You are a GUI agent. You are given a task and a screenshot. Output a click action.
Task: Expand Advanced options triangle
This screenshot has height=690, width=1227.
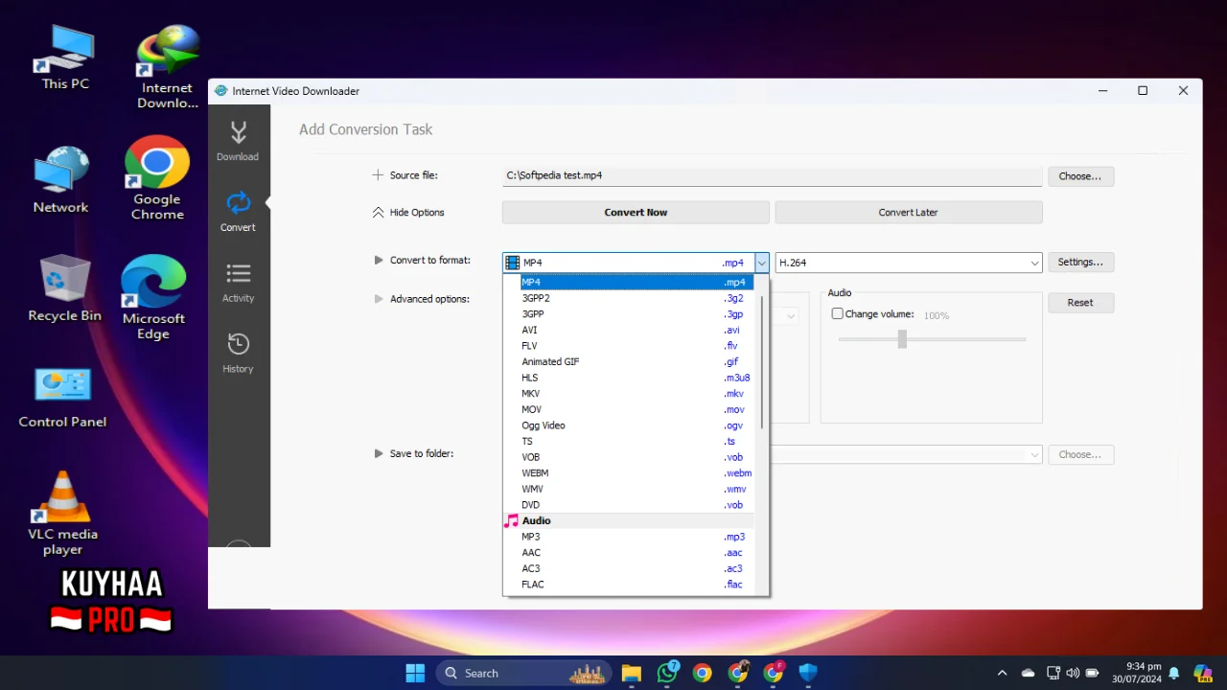379,299
